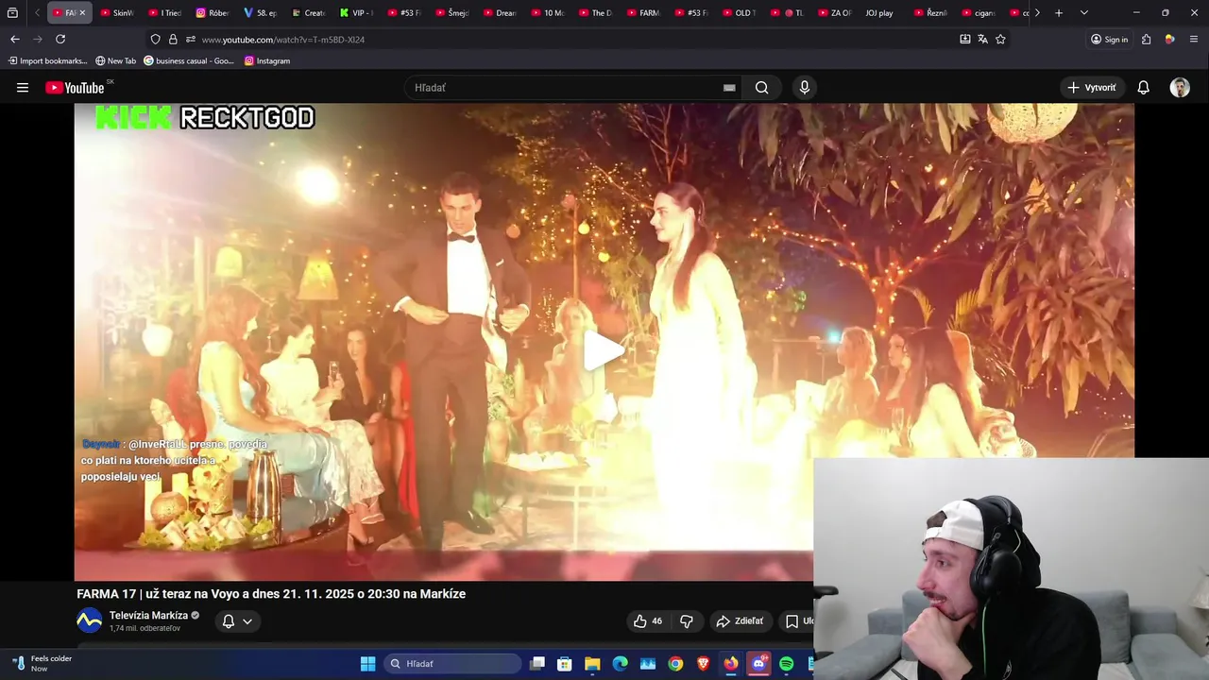Image resolution: width=1209 pixels, height=680 pixels.
Task: Open Windows Start menu
Action: (x=367, y=664)
